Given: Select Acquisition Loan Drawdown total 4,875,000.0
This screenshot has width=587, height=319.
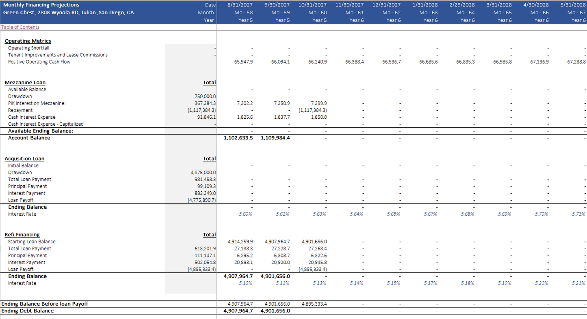Looking at the screenshot, I should (x=204, y=173).
